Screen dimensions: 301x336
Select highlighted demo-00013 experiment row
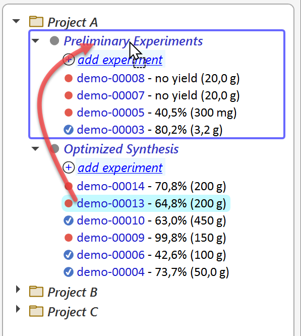tap(146, 203)
